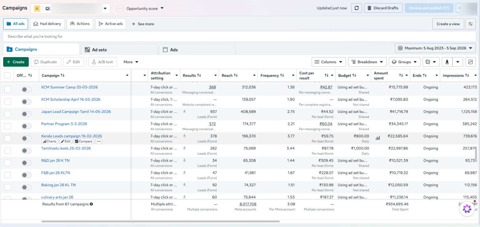The height and width of the screenshot is (227, 480).
Task: Sort by Budget column arrows
Action: [354, 76]
